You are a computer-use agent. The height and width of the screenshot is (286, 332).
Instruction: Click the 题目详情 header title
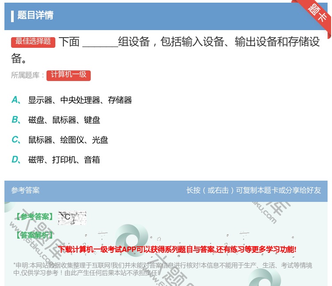pyautogui.click(x=35, y=15)
